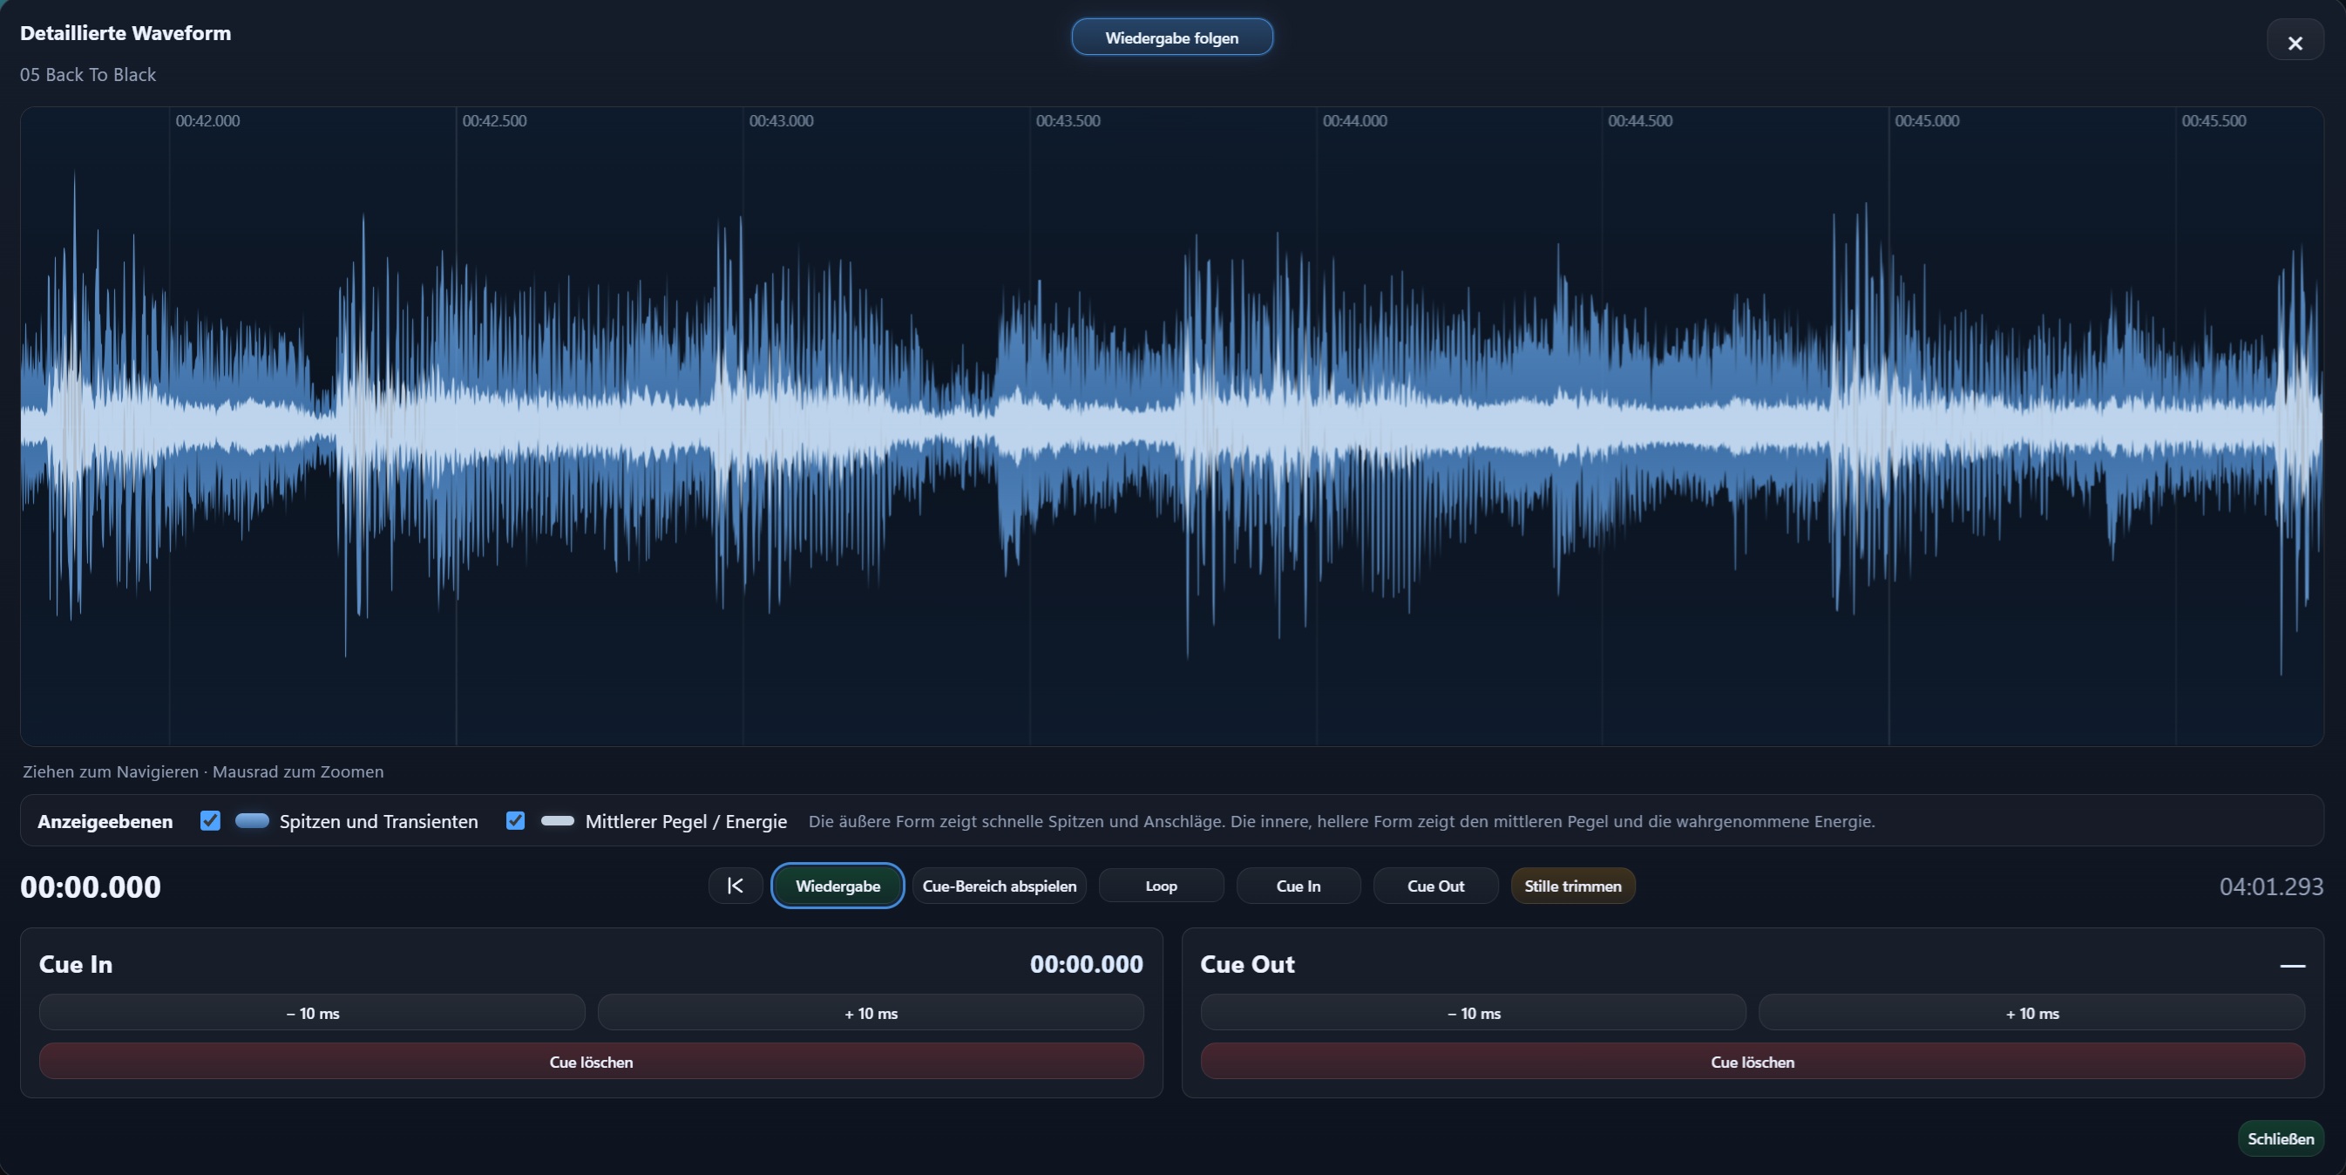Set the Cue Out point button
The height and width of the screenshot is (1175, 2346).
point(1435,886)
